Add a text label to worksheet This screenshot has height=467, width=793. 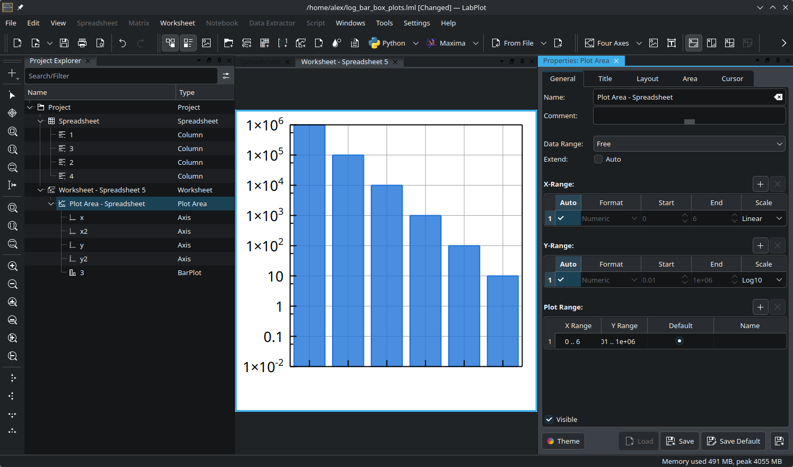672,43
